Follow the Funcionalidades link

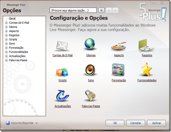coord(147,80)
